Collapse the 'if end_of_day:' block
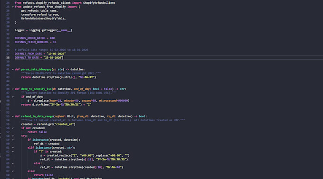The width and height of the screenshot is (323, 179). coord(12,97)
